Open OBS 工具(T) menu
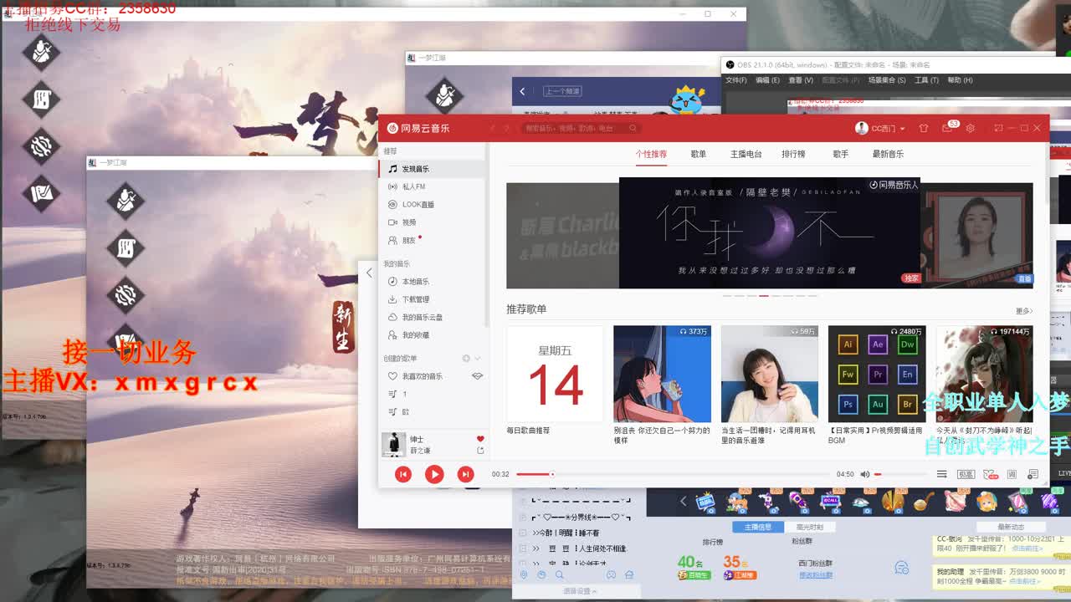Viewport: 1071px width, 602px height. pyautogui.click(x=926, y=80)
